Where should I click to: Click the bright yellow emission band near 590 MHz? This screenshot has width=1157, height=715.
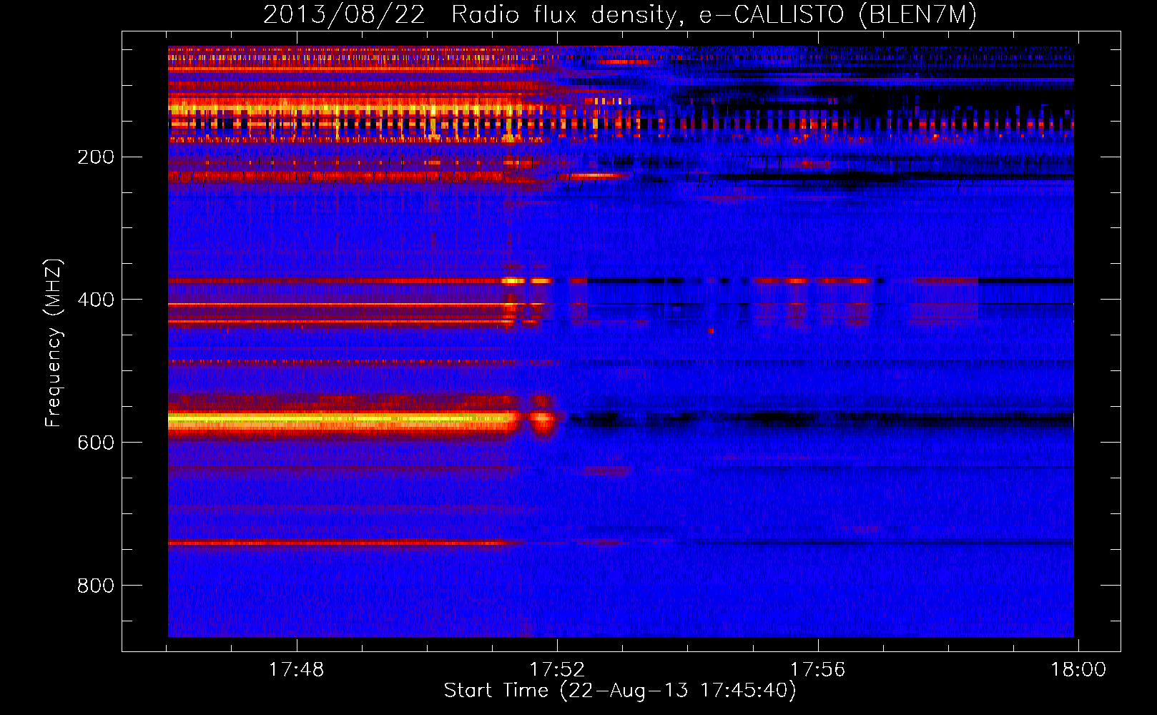click(x=343, y=420)
